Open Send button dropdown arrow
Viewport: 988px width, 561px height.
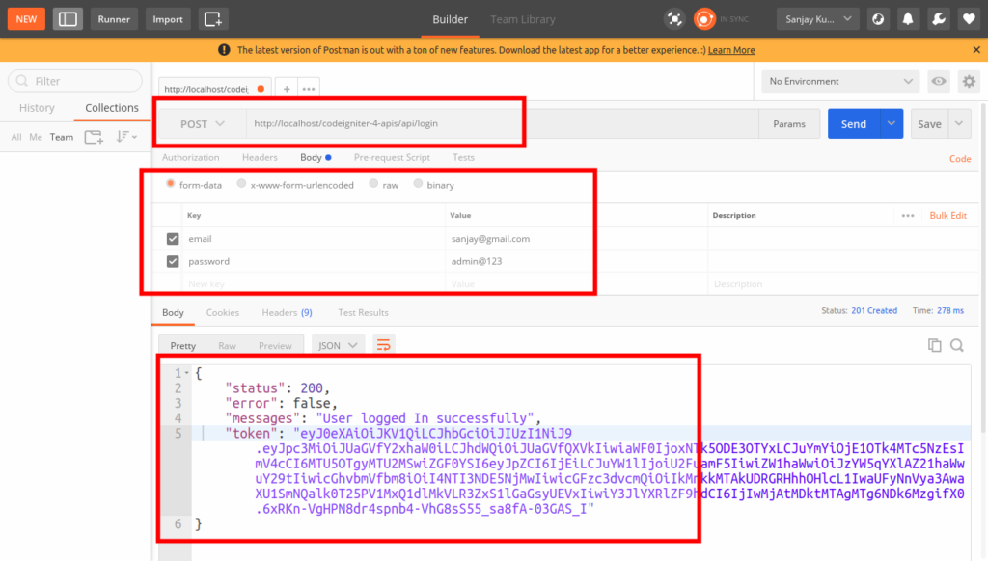pos(891,124)
